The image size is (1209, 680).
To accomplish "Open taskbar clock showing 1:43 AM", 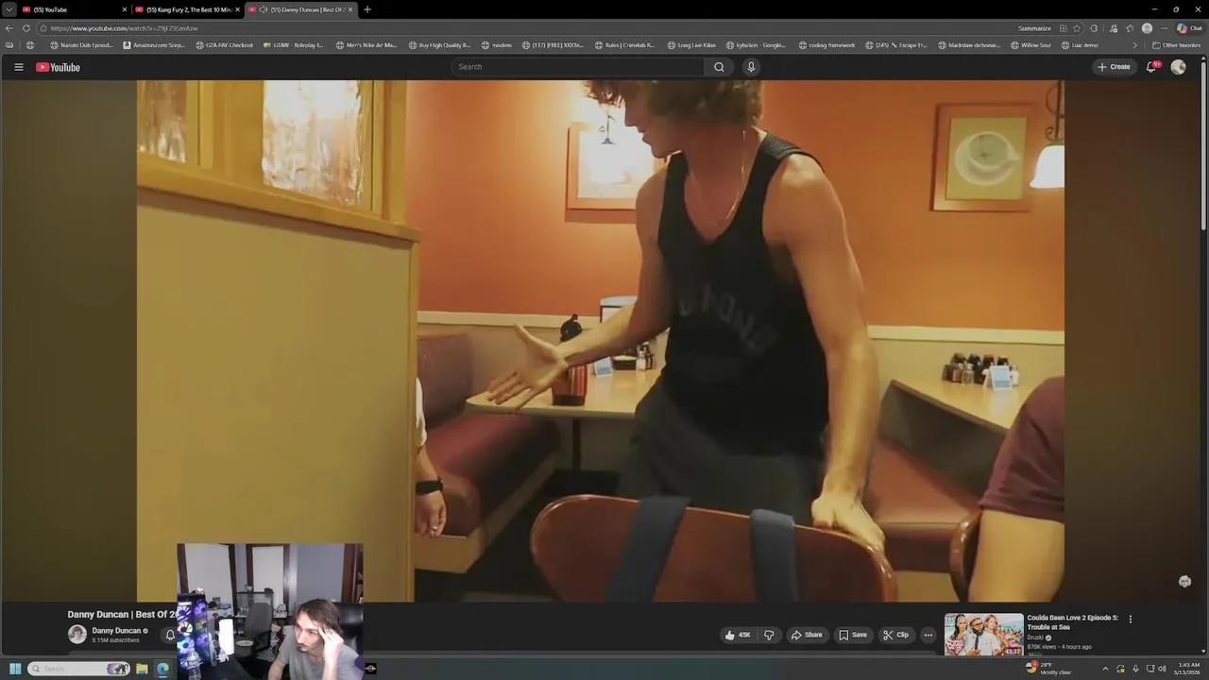I will pos(1188,669).
